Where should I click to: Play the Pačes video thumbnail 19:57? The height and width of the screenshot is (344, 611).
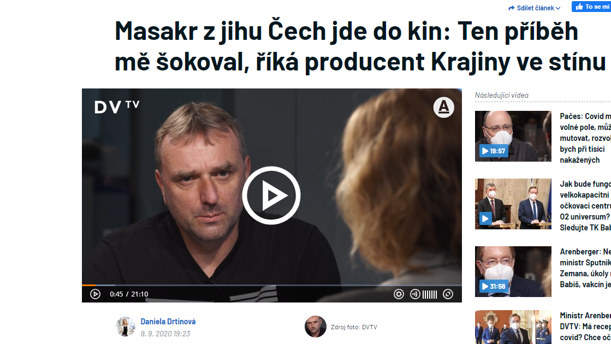coord(513,136)
